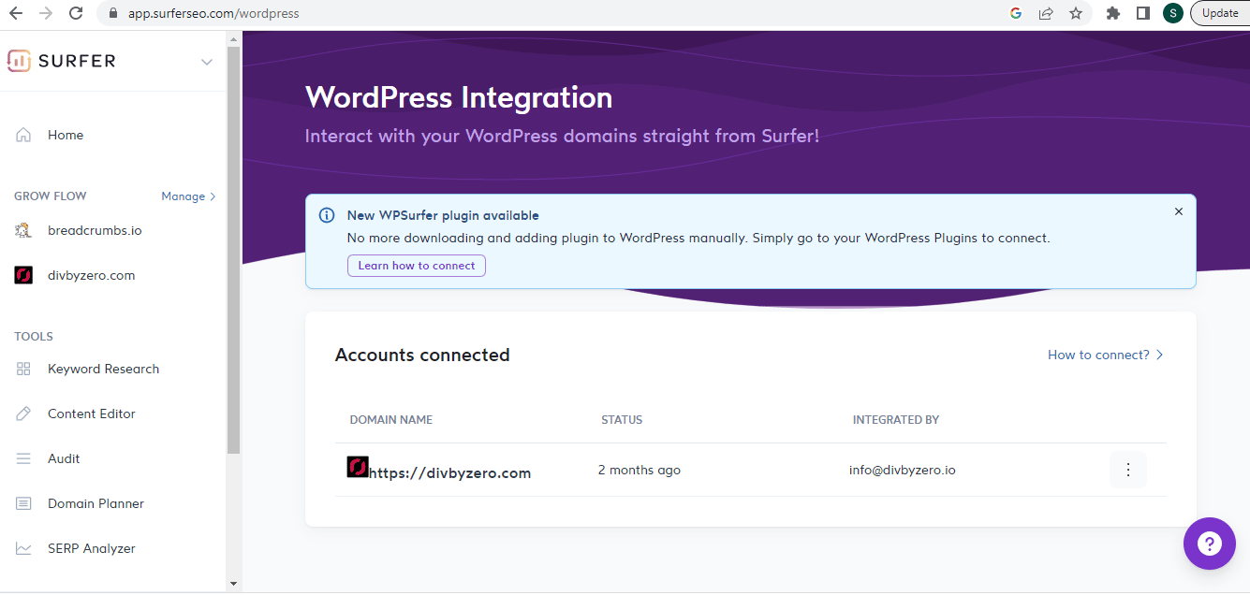Image resolution: width=1250 pixels, height=595 pixels.
Task: Click info@divbyzero.io email cell
Action: pyautogui.click(x=903, y=470)
